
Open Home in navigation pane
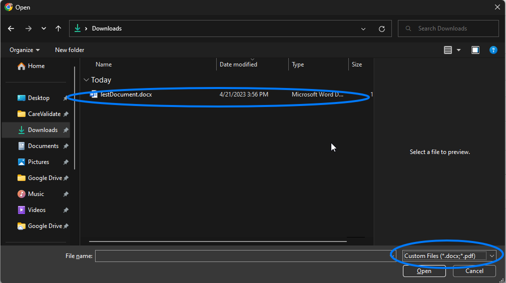(x=31, y=66)
